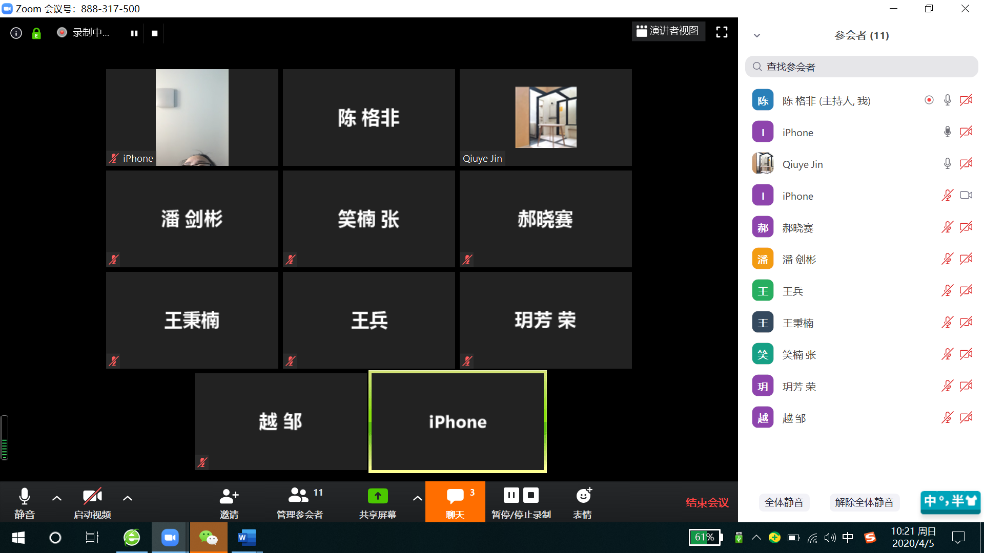Expand audio options arrow beside mute
The width and height of the screenshot is (984, 553).
(57, 498)
